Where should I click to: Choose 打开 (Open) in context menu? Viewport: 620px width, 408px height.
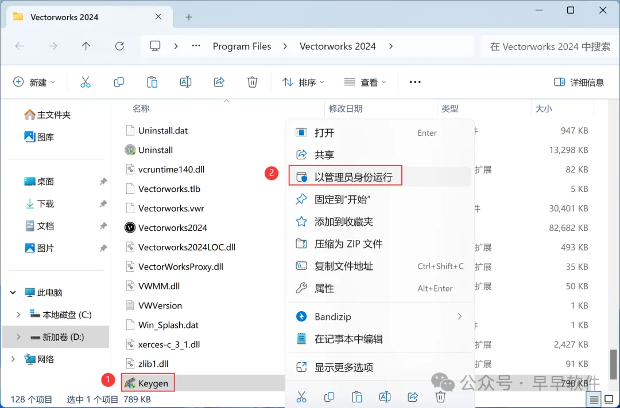pos(379,132)
